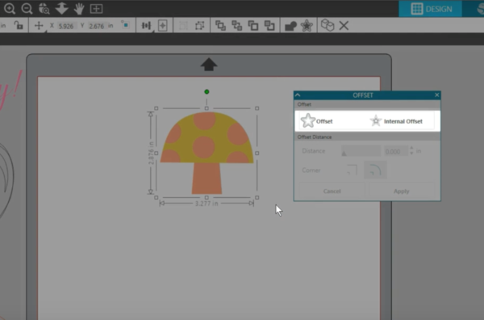484x320 pixels.
Task: Choose the Offset star option in the panel
Action: click(316, 121)
